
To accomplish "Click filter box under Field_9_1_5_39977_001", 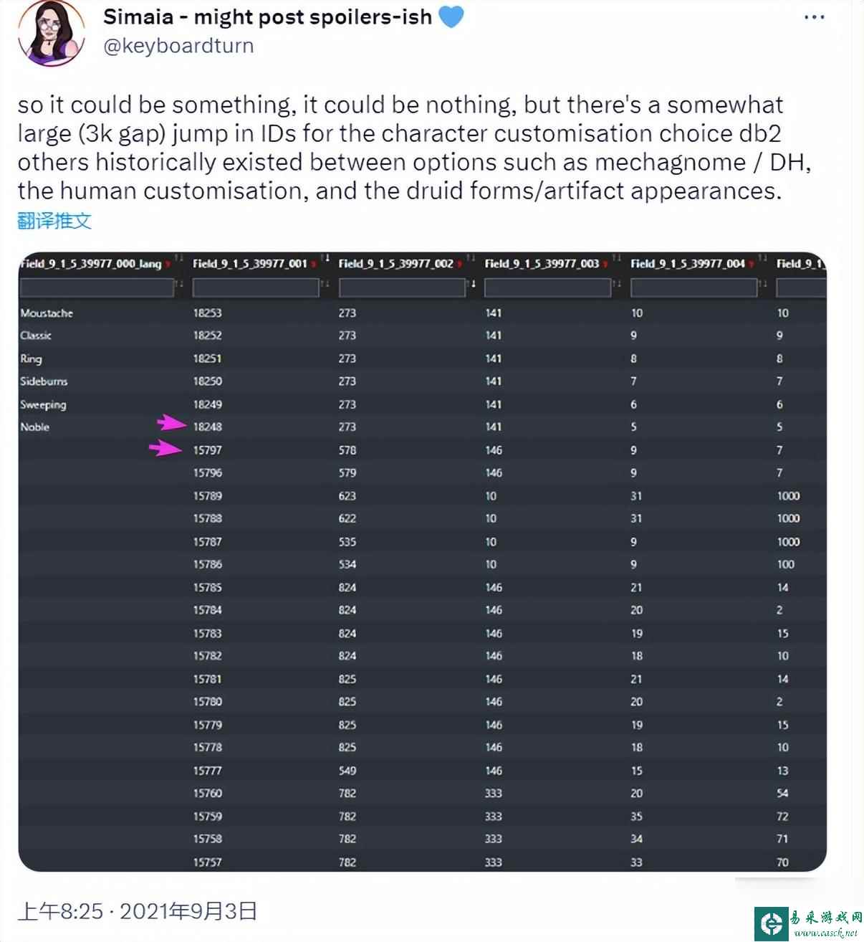I will [x=256, y=287].
